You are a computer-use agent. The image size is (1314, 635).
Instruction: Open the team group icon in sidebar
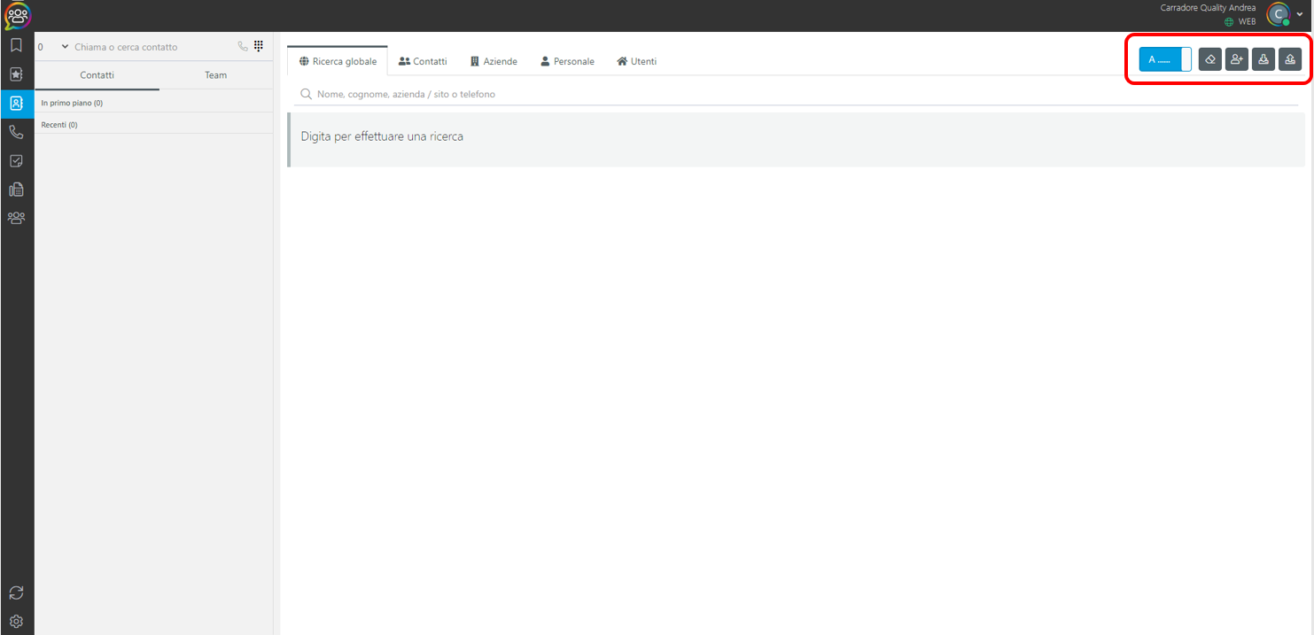coord(16,218)
